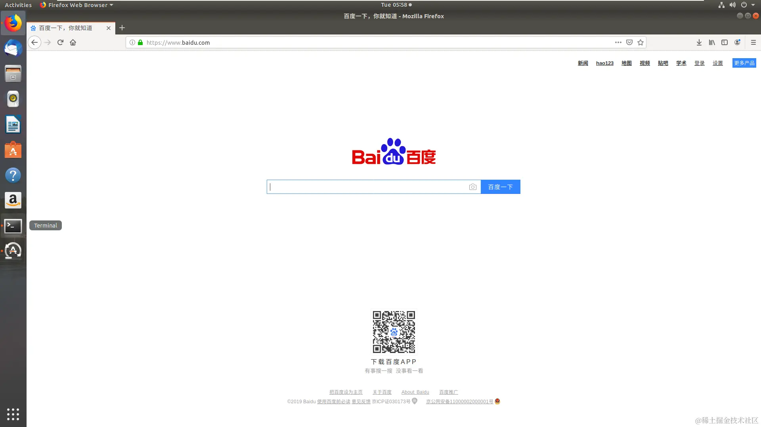Open Terminal from the dock
Viewport: 761px width, 427px height.
click(x=13, y=226)
